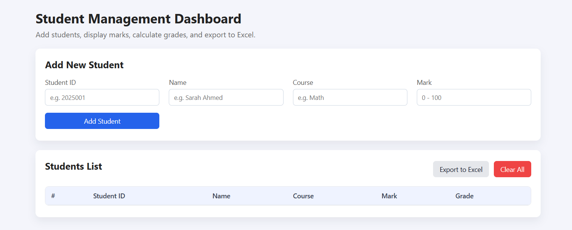Click the Course input field
572x230 pixels.
coord(350,97)
